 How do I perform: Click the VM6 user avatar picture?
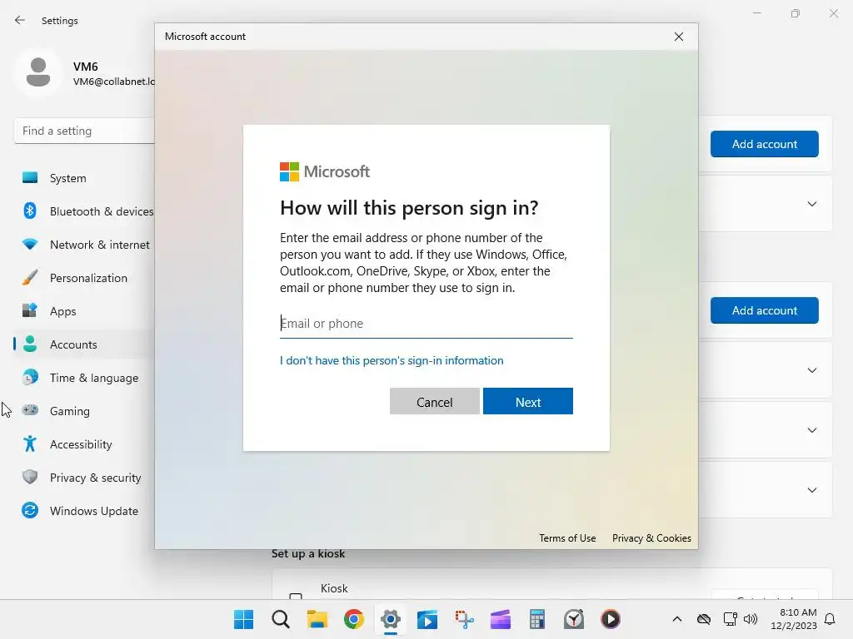tap(38, 72)
